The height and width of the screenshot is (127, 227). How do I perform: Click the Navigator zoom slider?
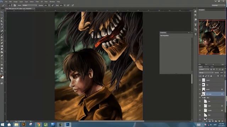click(x=213, y=65)
